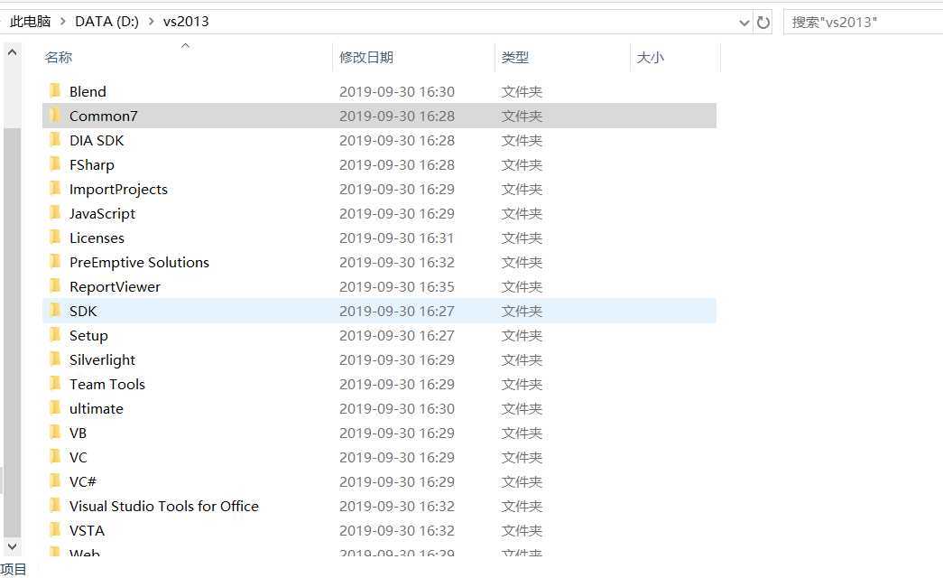
Task: Select the VSTA folder name
Action: [88, 530]
